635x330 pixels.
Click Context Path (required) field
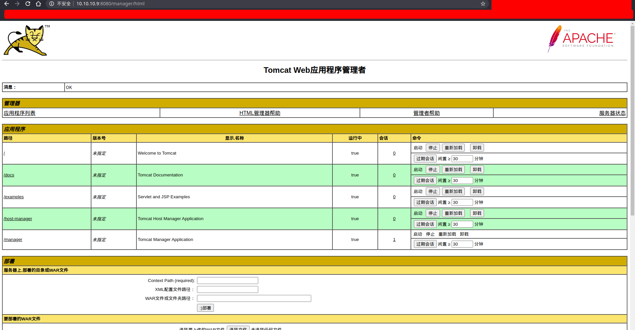227,280
